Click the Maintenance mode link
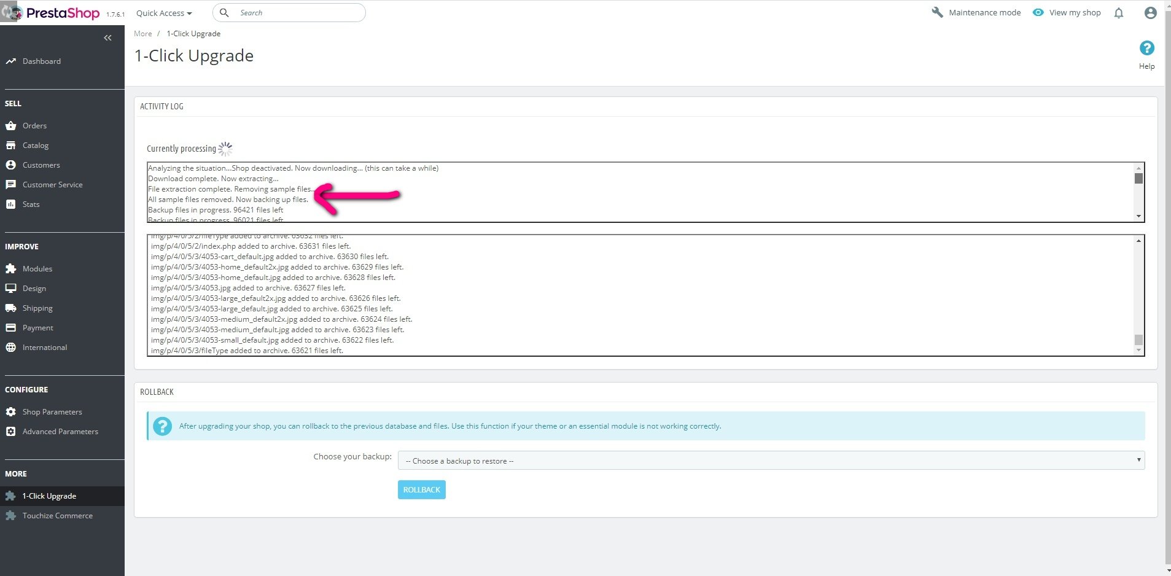Image resolution: width=1171 pixels, height=576 pixels. (x=984, y=13)
